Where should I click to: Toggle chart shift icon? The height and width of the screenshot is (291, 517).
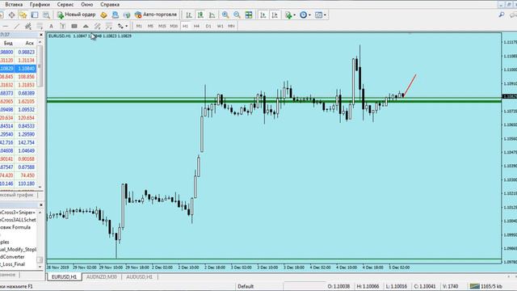click(x=275, y=15)
